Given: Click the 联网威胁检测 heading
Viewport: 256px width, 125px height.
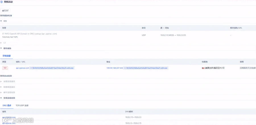Looking at the screenshot, I should click(6, 16).
